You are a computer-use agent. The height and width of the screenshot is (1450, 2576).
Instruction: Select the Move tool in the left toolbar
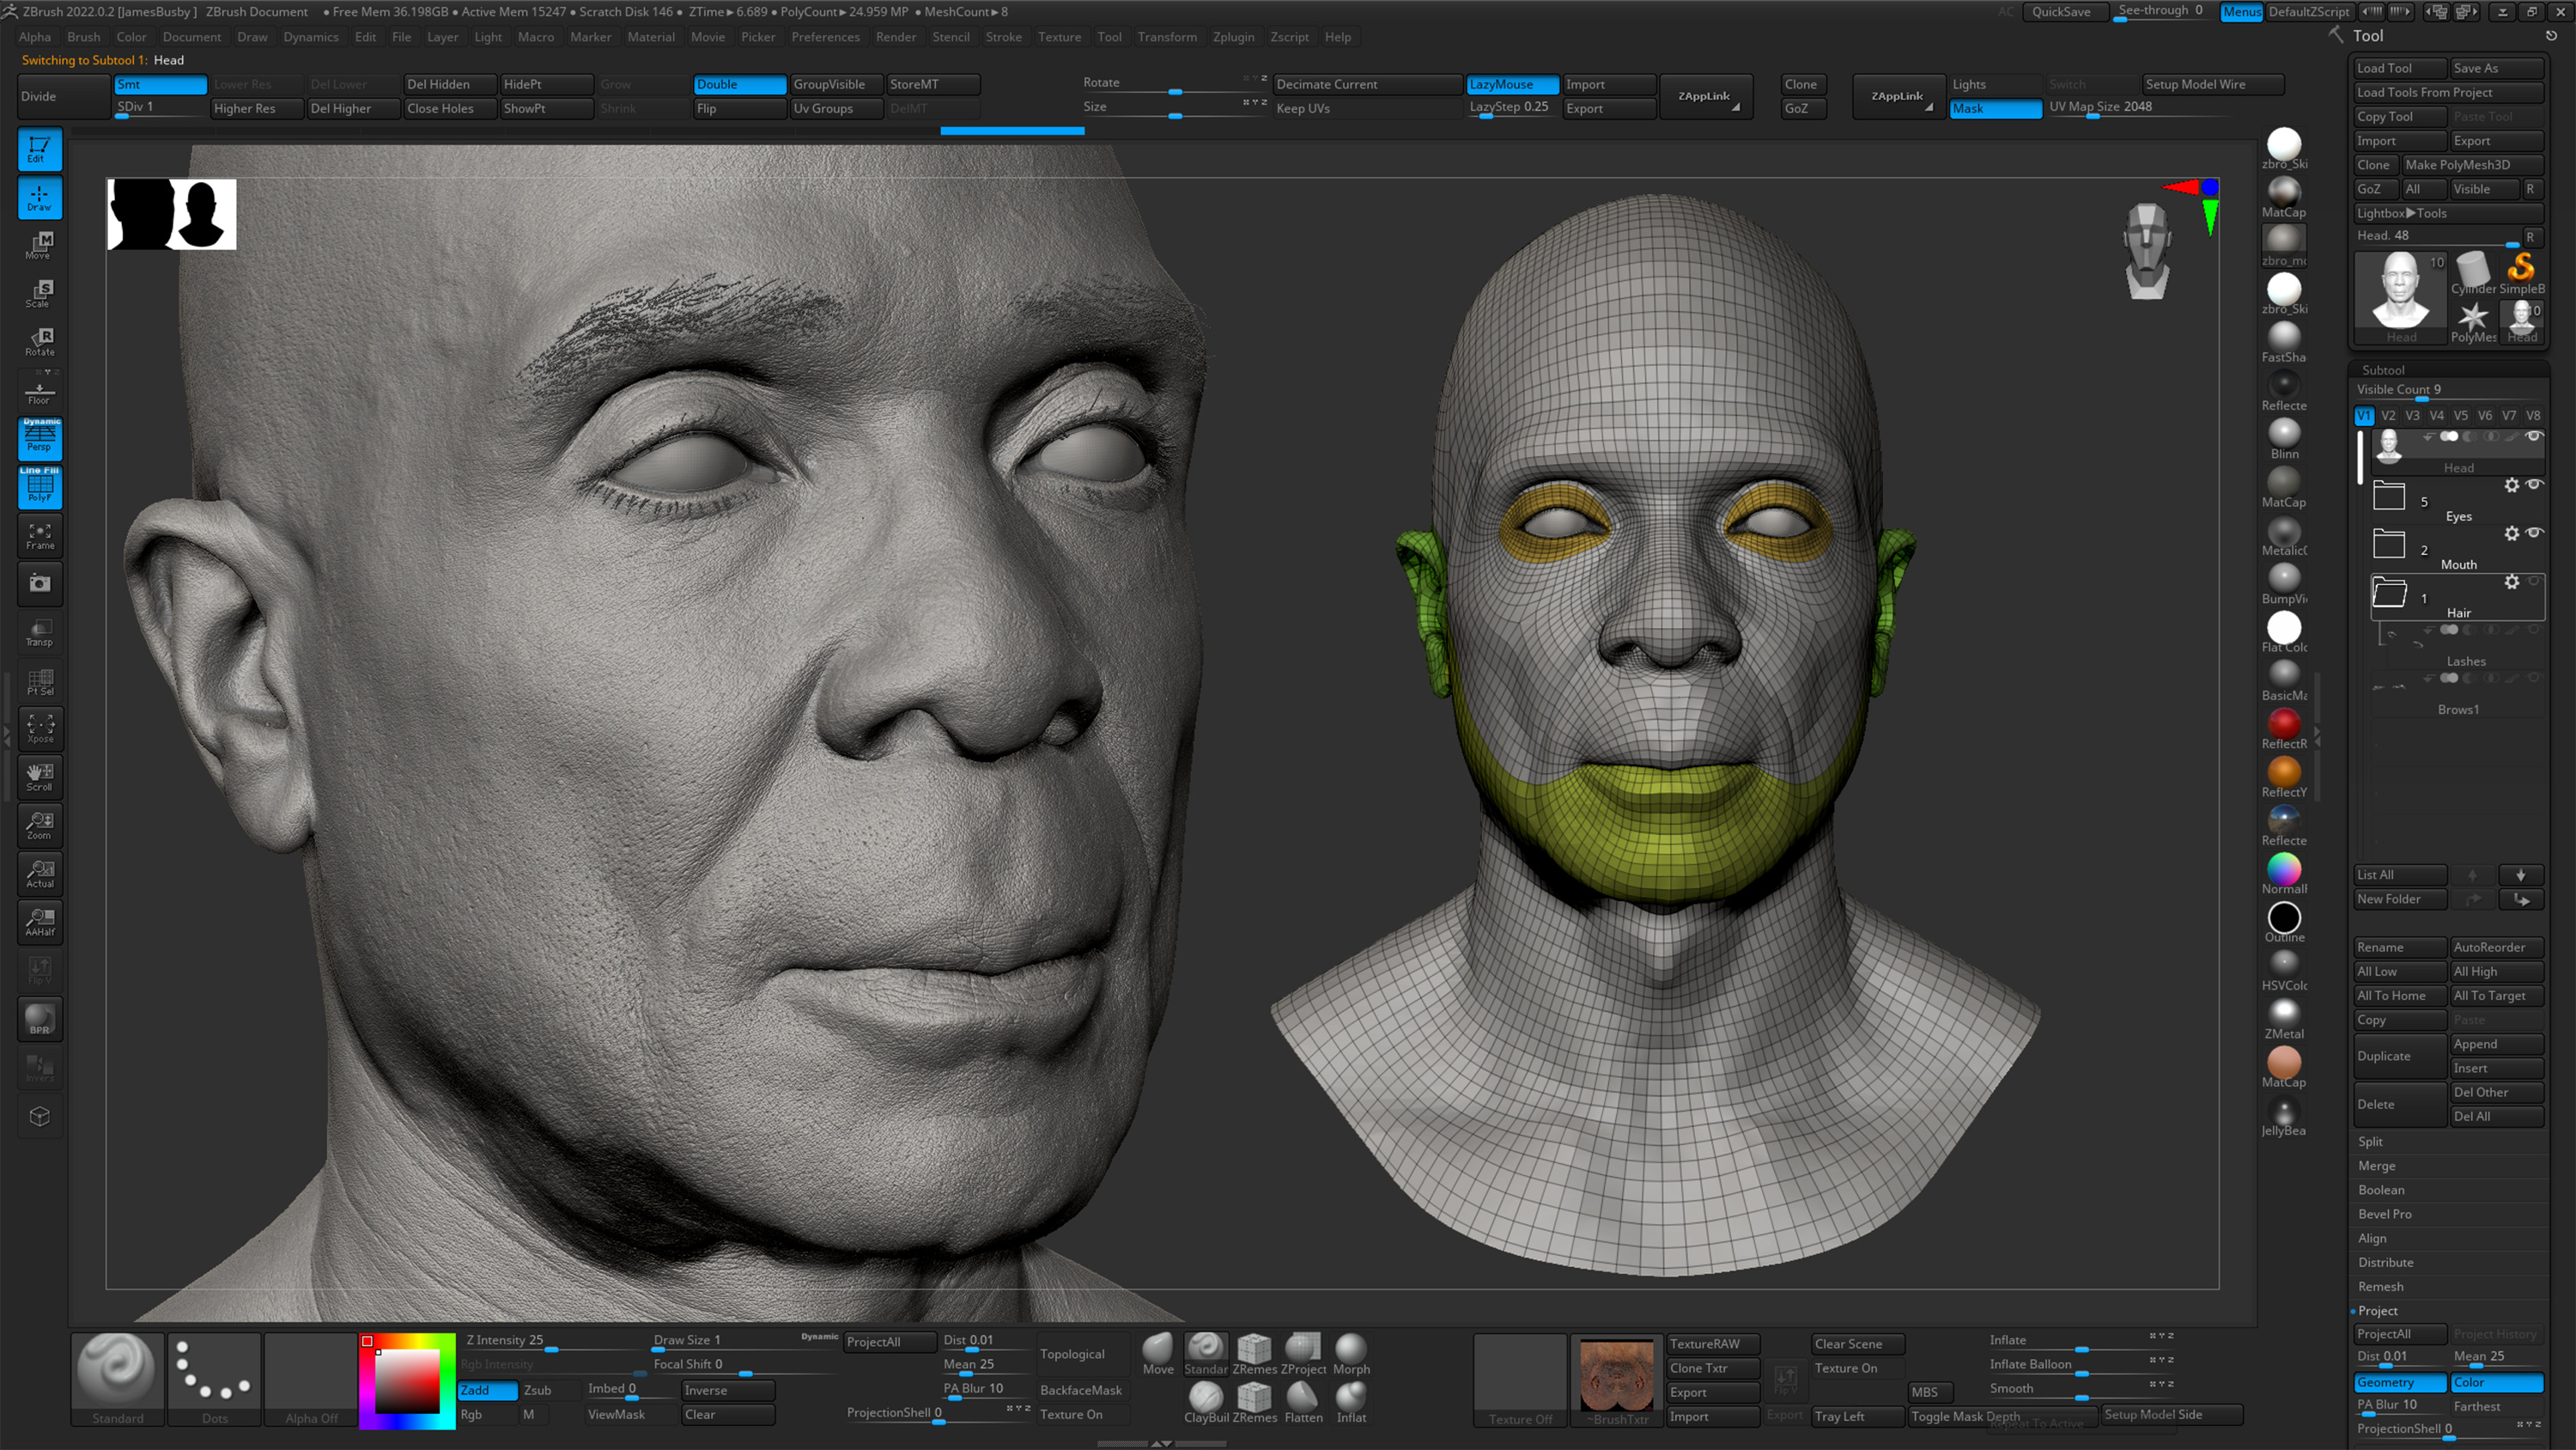coord(39,245)
